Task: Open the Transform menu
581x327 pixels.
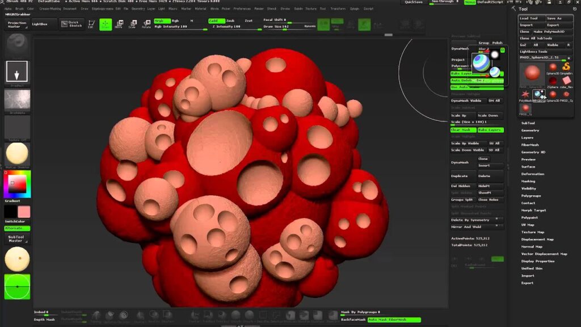Action: (x=338, y=9)
